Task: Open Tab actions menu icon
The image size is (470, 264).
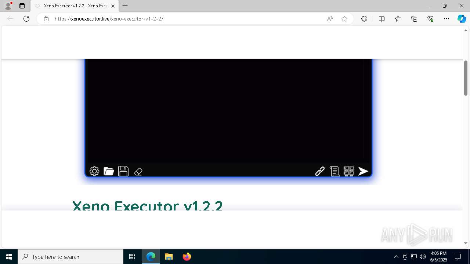Action: [x=22, y=6]
